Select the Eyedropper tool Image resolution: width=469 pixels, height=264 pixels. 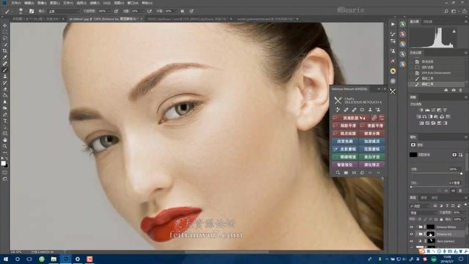click(x=5, y=57)
